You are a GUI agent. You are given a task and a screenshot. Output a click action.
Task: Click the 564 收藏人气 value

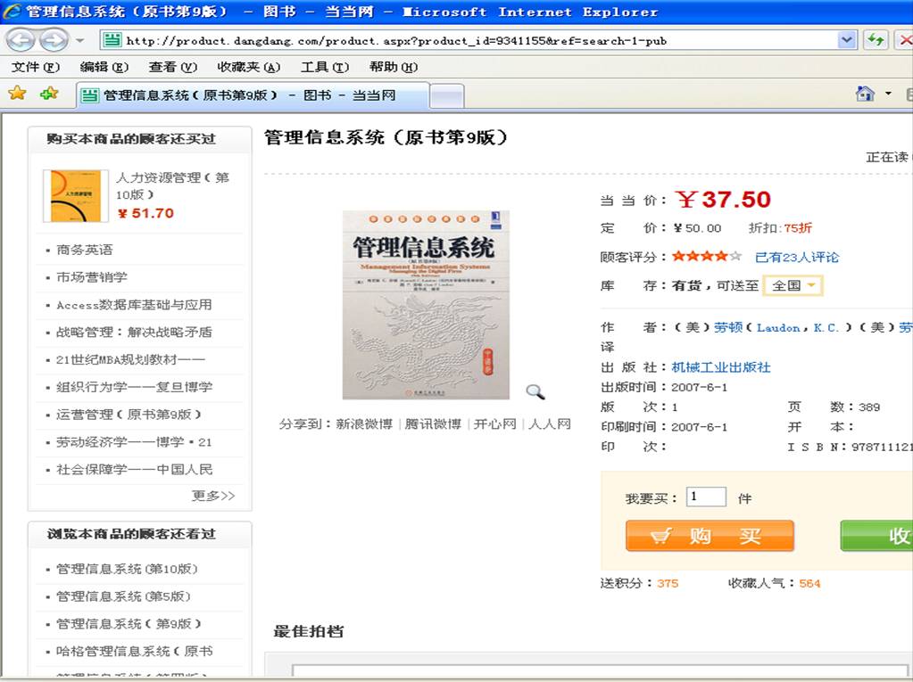click(809, 583)
